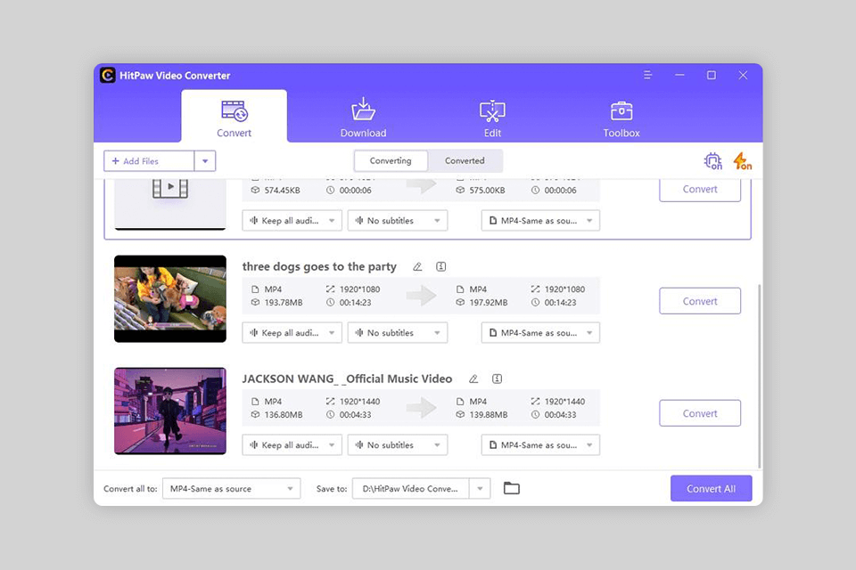The image size is (856, 570).
Task: Click the Convert tab camera icon
Action: tap(234, 110)
